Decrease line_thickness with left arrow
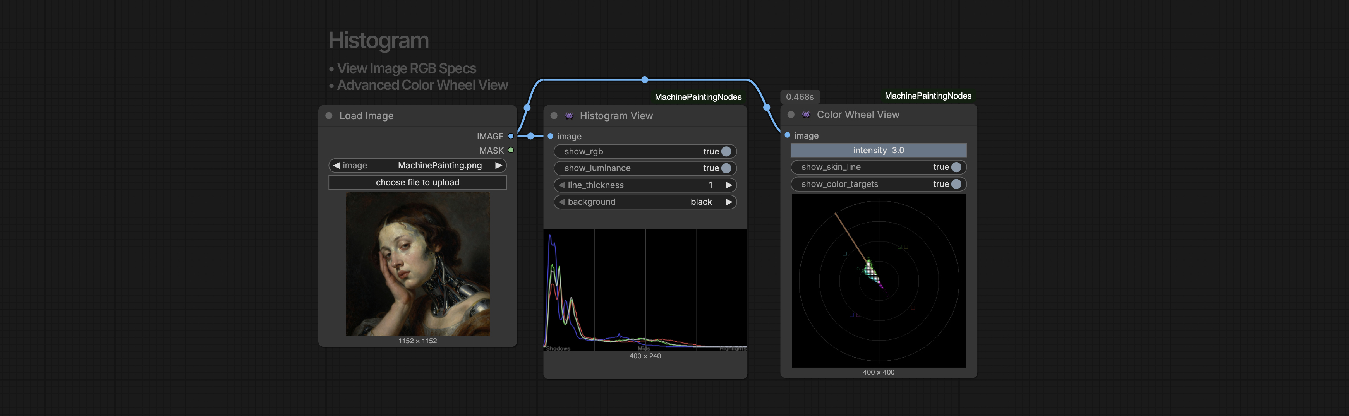Image resolution: width=1349 pixels, height=416 pixels. click(x=561, y=185)
